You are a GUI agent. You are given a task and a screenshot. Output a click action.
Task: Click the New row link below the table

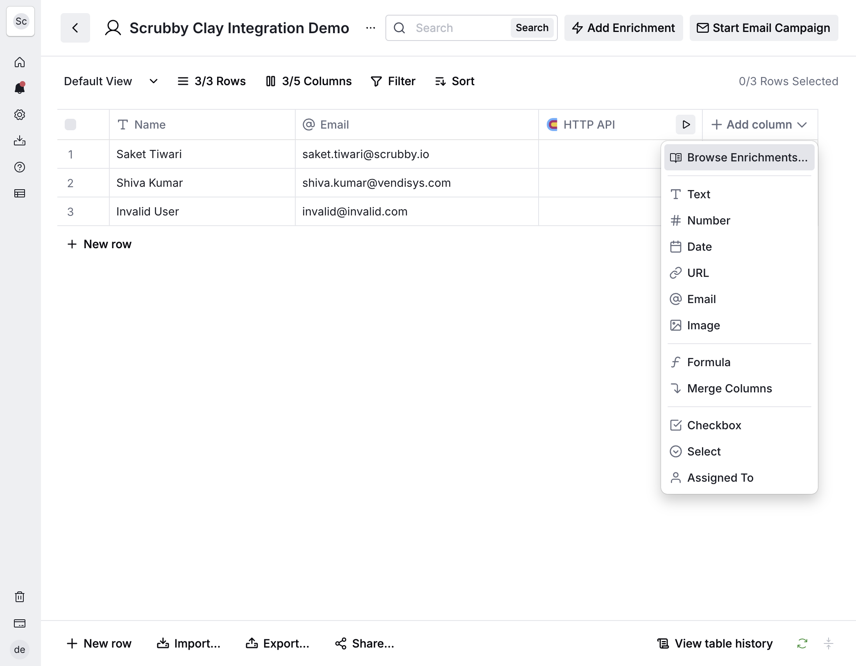(99, 244)
